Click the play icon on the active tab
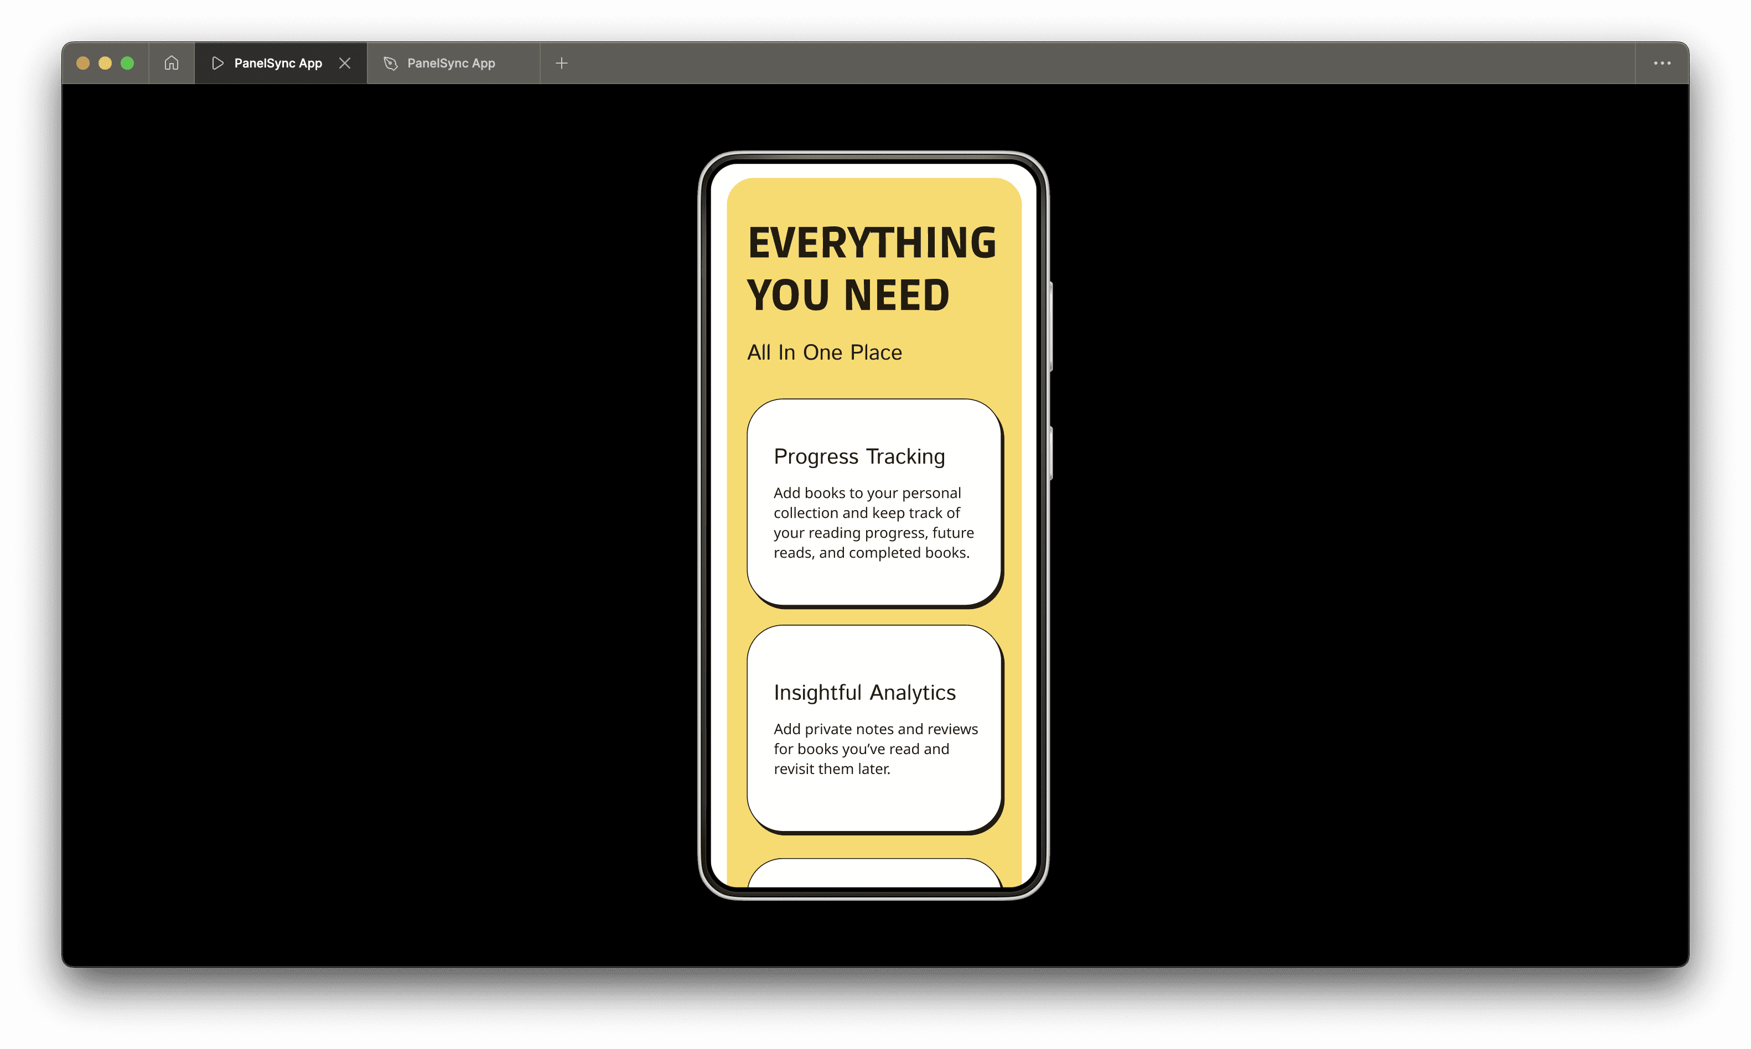Image resolution: width=1751 pixels, height=1049 pixels. (x=217, y=63)
